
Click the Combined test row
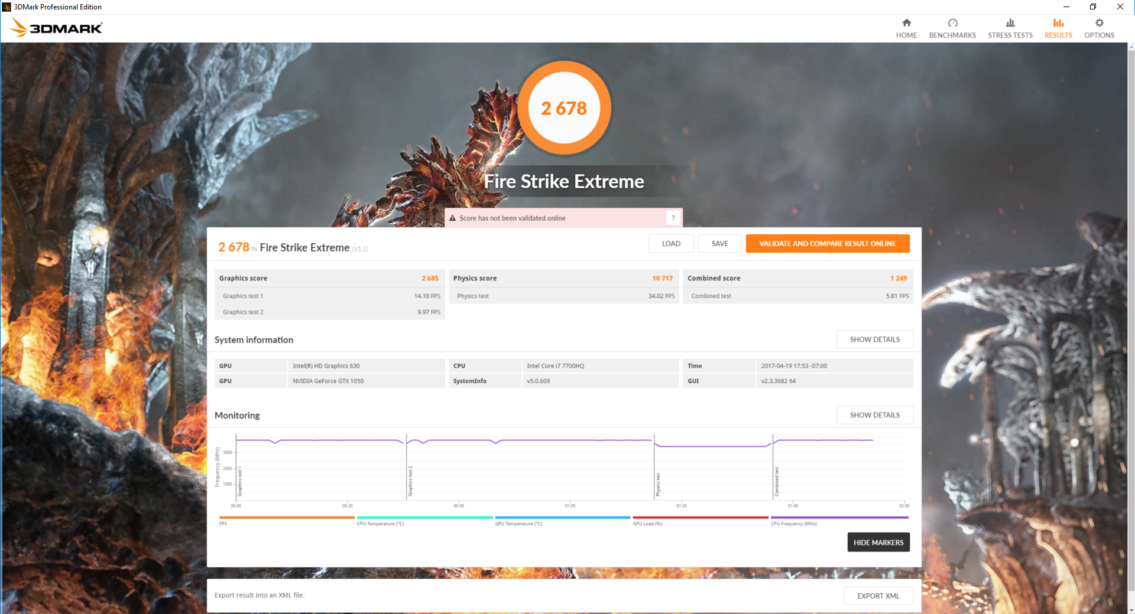(798, 296)
